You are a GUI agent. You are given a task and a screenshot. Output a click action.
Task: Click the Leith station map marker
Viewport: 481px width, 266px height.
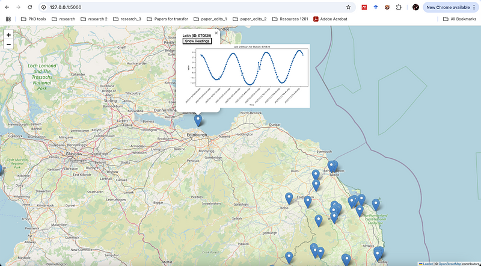tap(198, 119)
